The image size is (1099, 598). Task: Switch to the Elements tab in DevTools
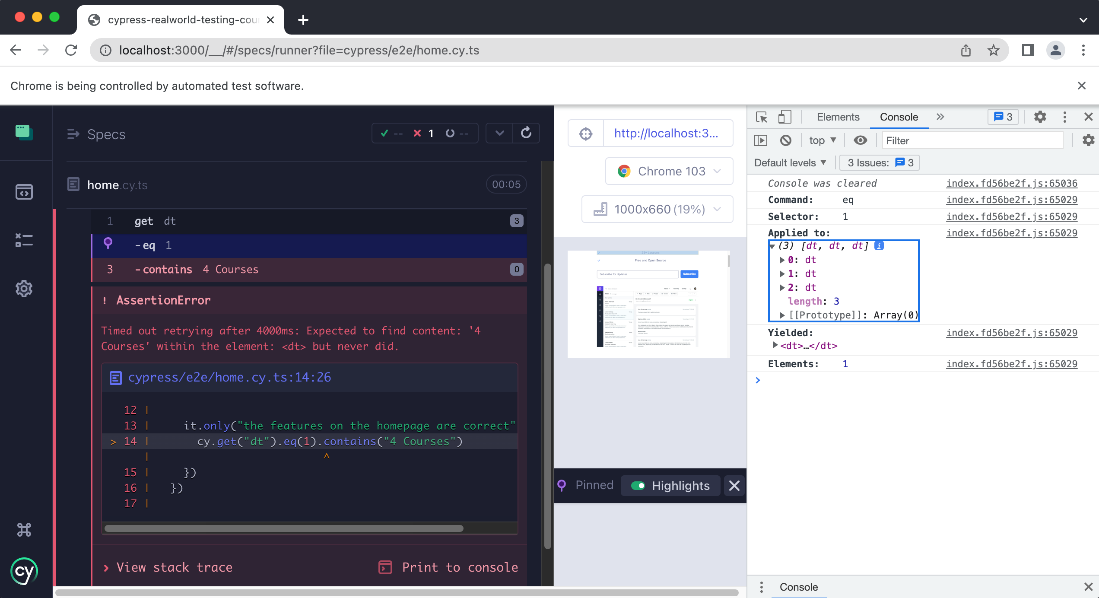click(x=838, y=116)
